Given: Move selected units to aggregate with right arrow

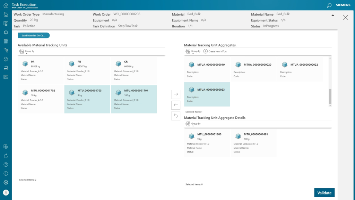Looking at the screenshot, I should click(x=176, y=94).
